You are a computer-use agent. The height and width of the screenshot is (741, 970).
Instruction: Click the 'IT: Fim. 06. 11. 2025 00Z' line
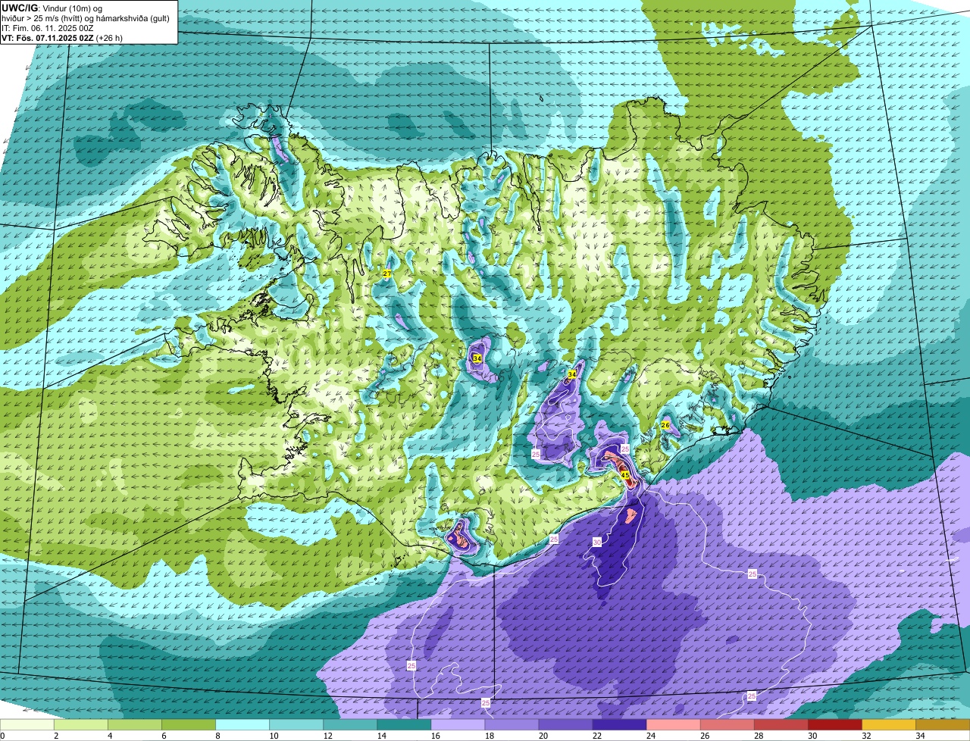tap(48, 27)
